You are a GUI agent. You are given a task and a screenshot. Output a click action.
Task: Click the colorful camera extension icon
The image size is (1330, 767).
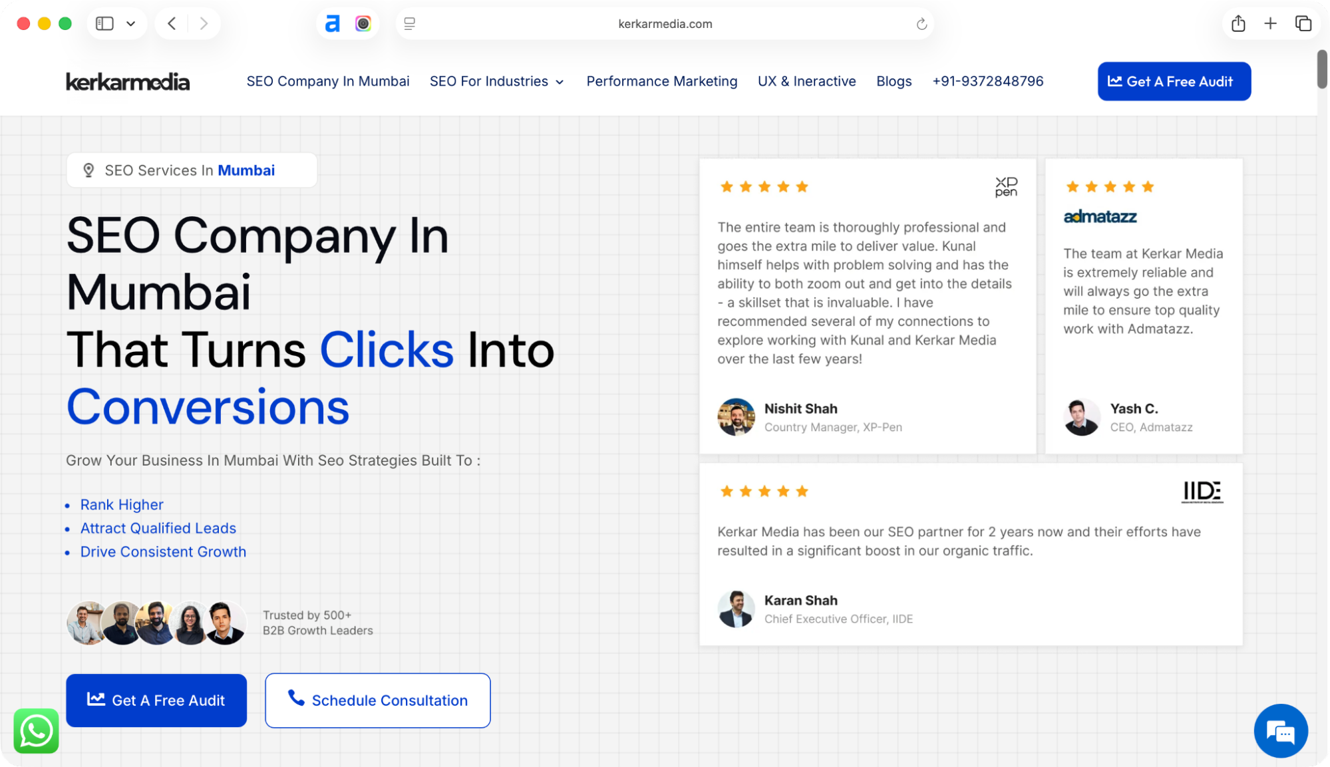(363, 24)
